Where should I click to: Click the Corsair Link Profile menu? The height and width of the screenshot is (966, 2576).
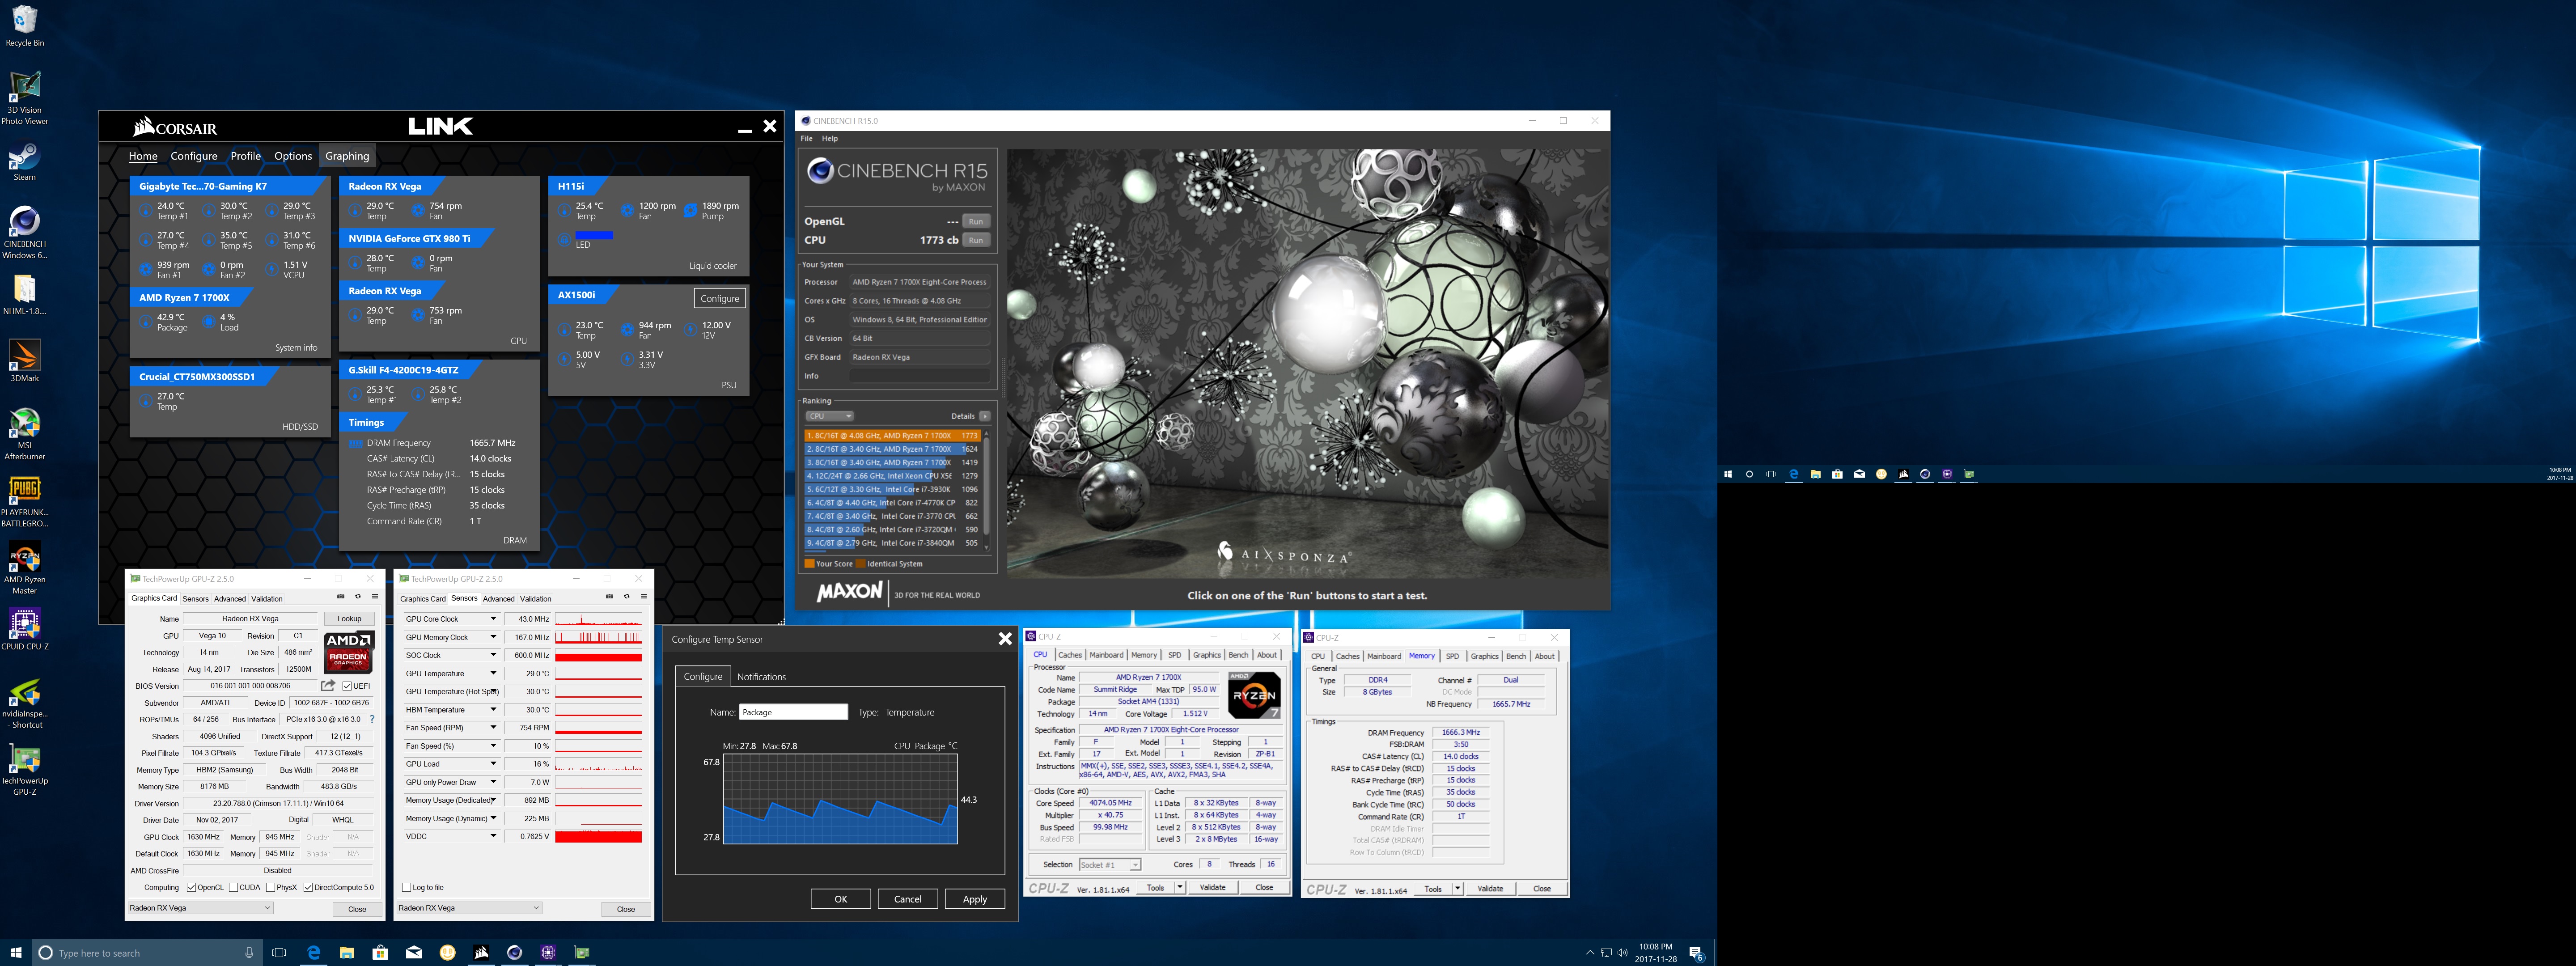tap(245, 156)
